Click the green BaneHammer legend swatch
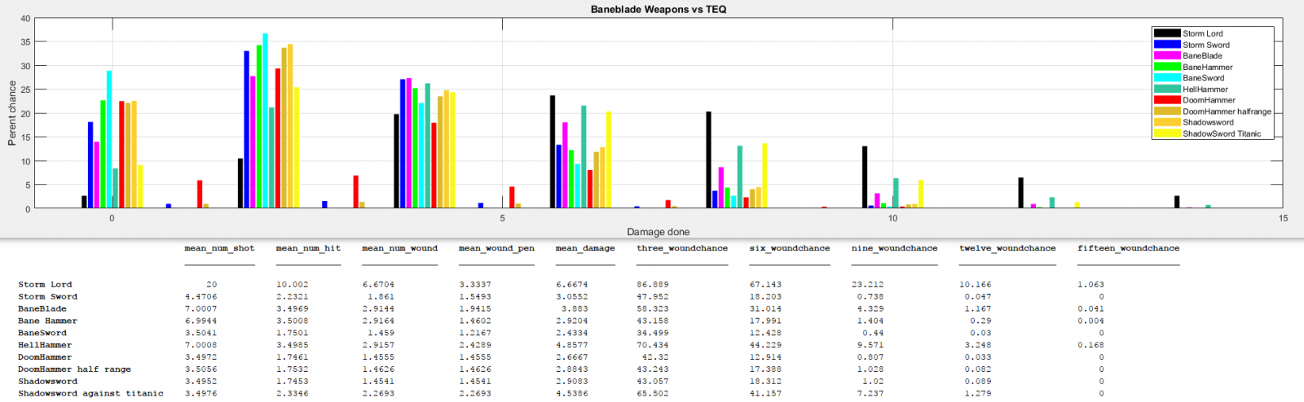 pos(1167,67)
